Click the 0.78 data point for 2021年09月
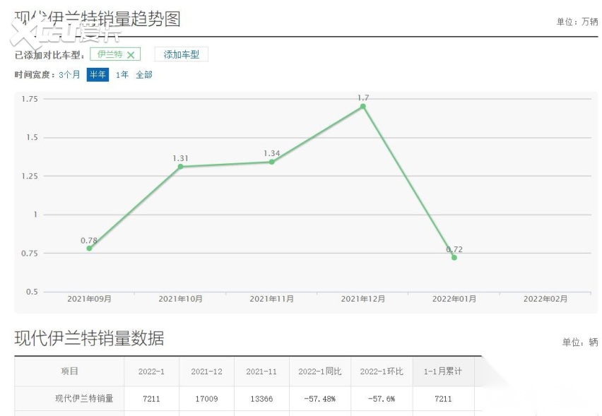Viewport: 602px width, 416px height. coord(89,249)
